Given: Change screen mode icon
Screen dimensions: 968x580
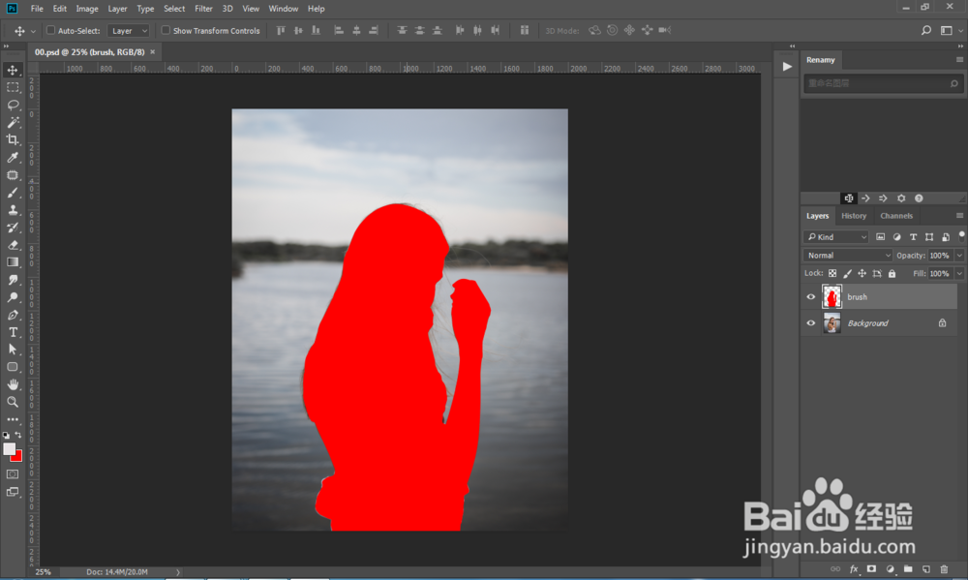Looking at the screenshot, I should pos(13,492).
